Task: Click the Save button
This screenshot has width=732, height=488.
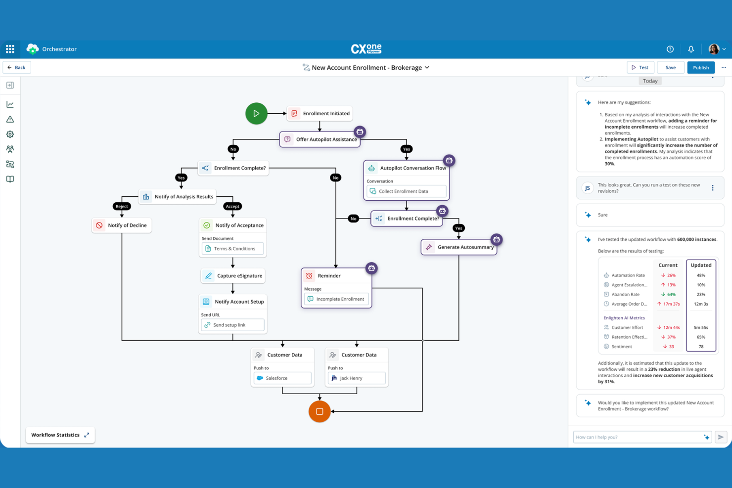Action: (671, 67)
